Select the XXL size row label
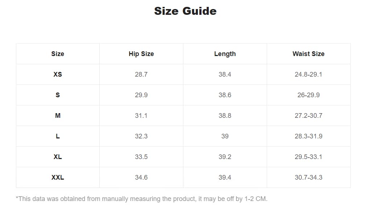Image resolution: width=366 pixels, height=214 pixels. click(58, 177)
